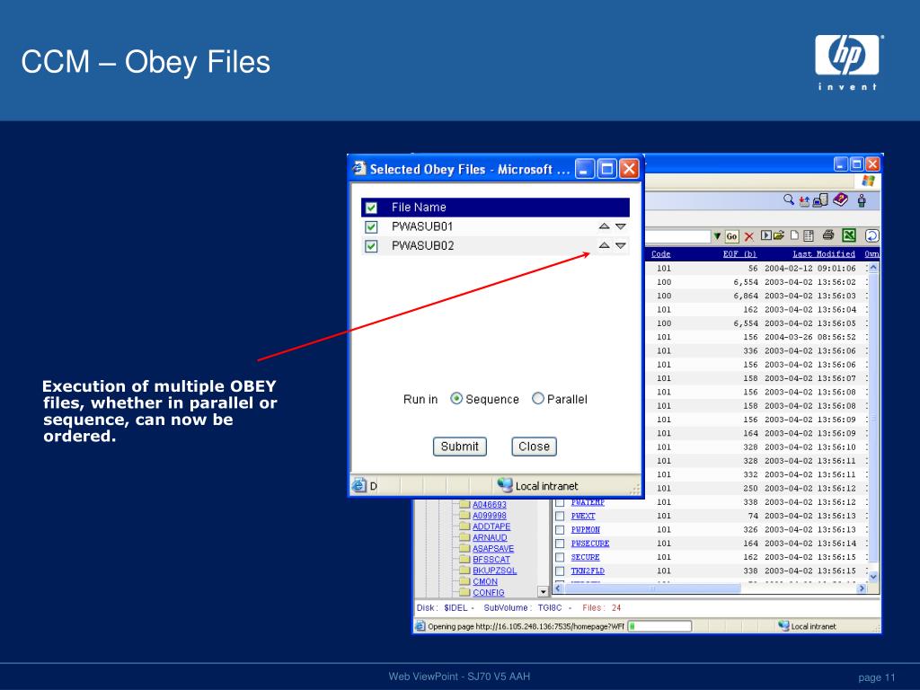Move PWASUB02 up with the up arrow

pyautogui.click(x=605, y=245)
